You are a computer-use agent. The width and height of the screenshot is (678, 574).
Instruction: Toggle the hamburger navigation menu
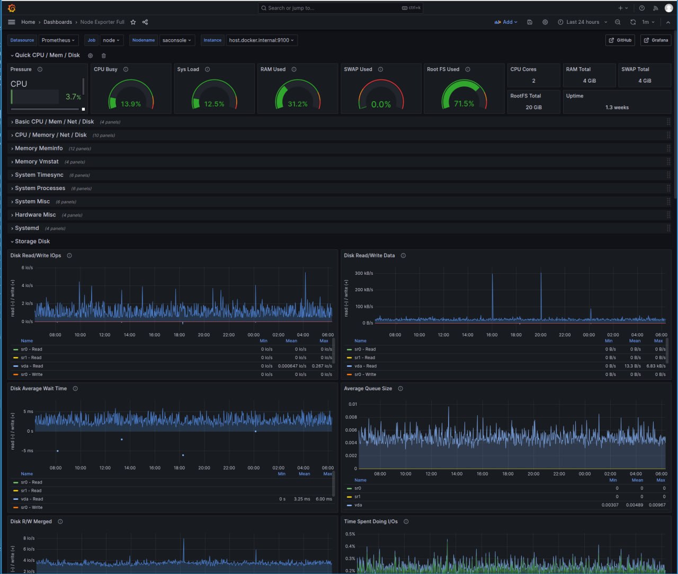12,22
